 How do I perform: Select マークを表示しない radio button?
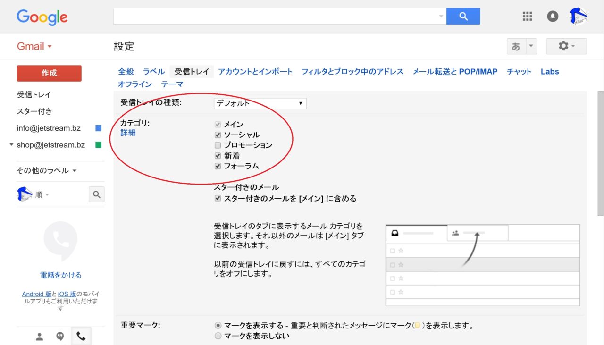coord(218,336)
